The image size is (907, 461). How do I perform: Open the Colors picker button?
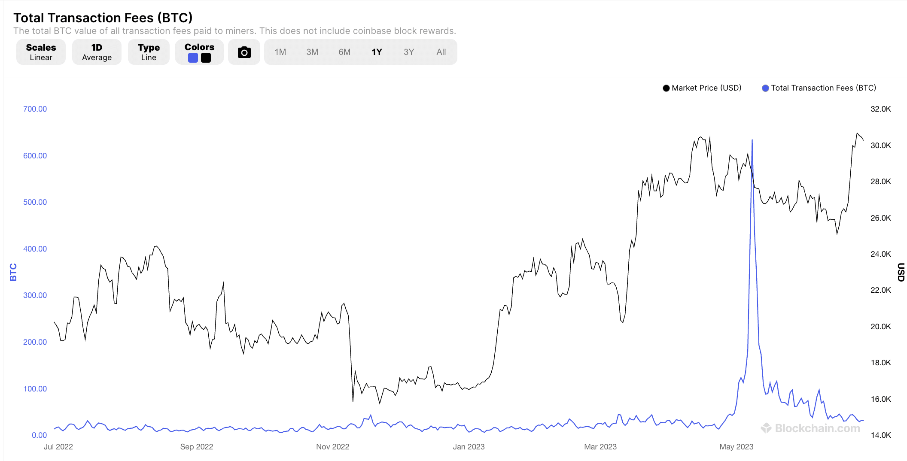click(199, 52)
